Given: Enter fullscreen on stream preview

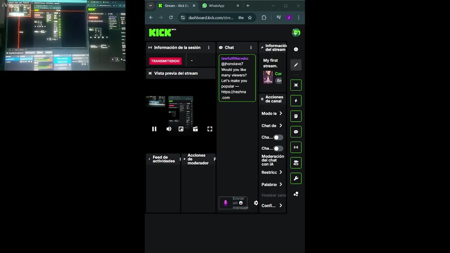Looking at the screenshot, I should [x=210, y=129].
